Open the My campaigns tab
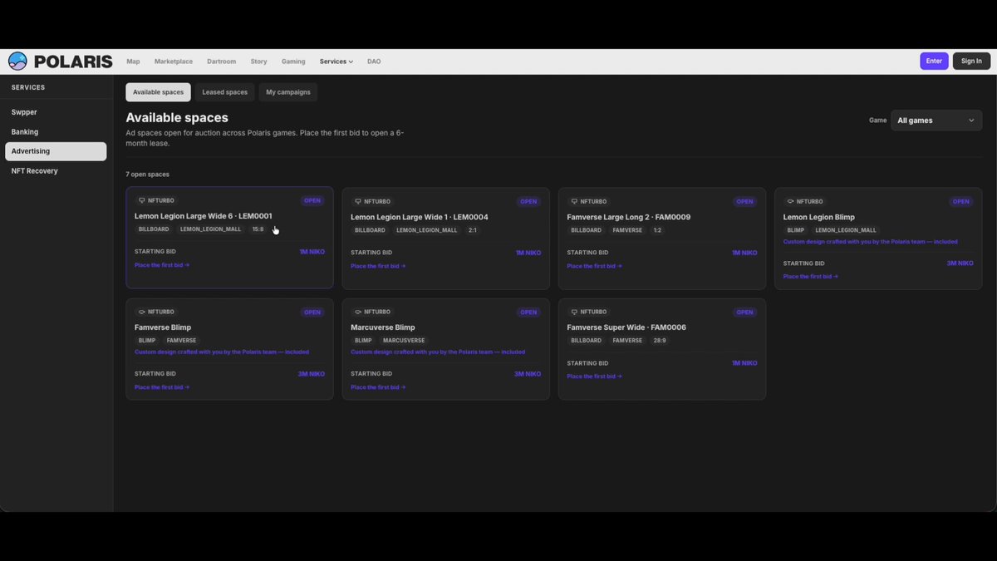The image size is (997, 561). coord(288,92)
